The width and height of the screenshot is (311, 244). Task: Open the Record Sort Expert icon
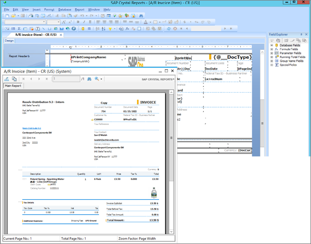point(103,29)
